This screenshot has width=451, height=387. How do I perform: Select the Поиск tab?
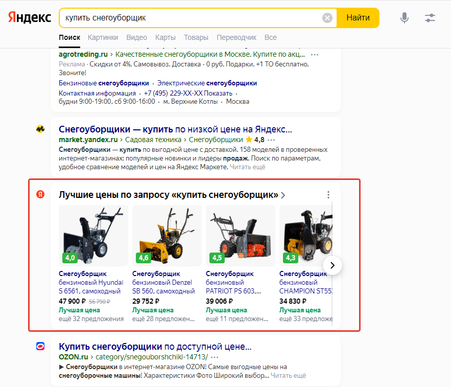tap(69, 37)
